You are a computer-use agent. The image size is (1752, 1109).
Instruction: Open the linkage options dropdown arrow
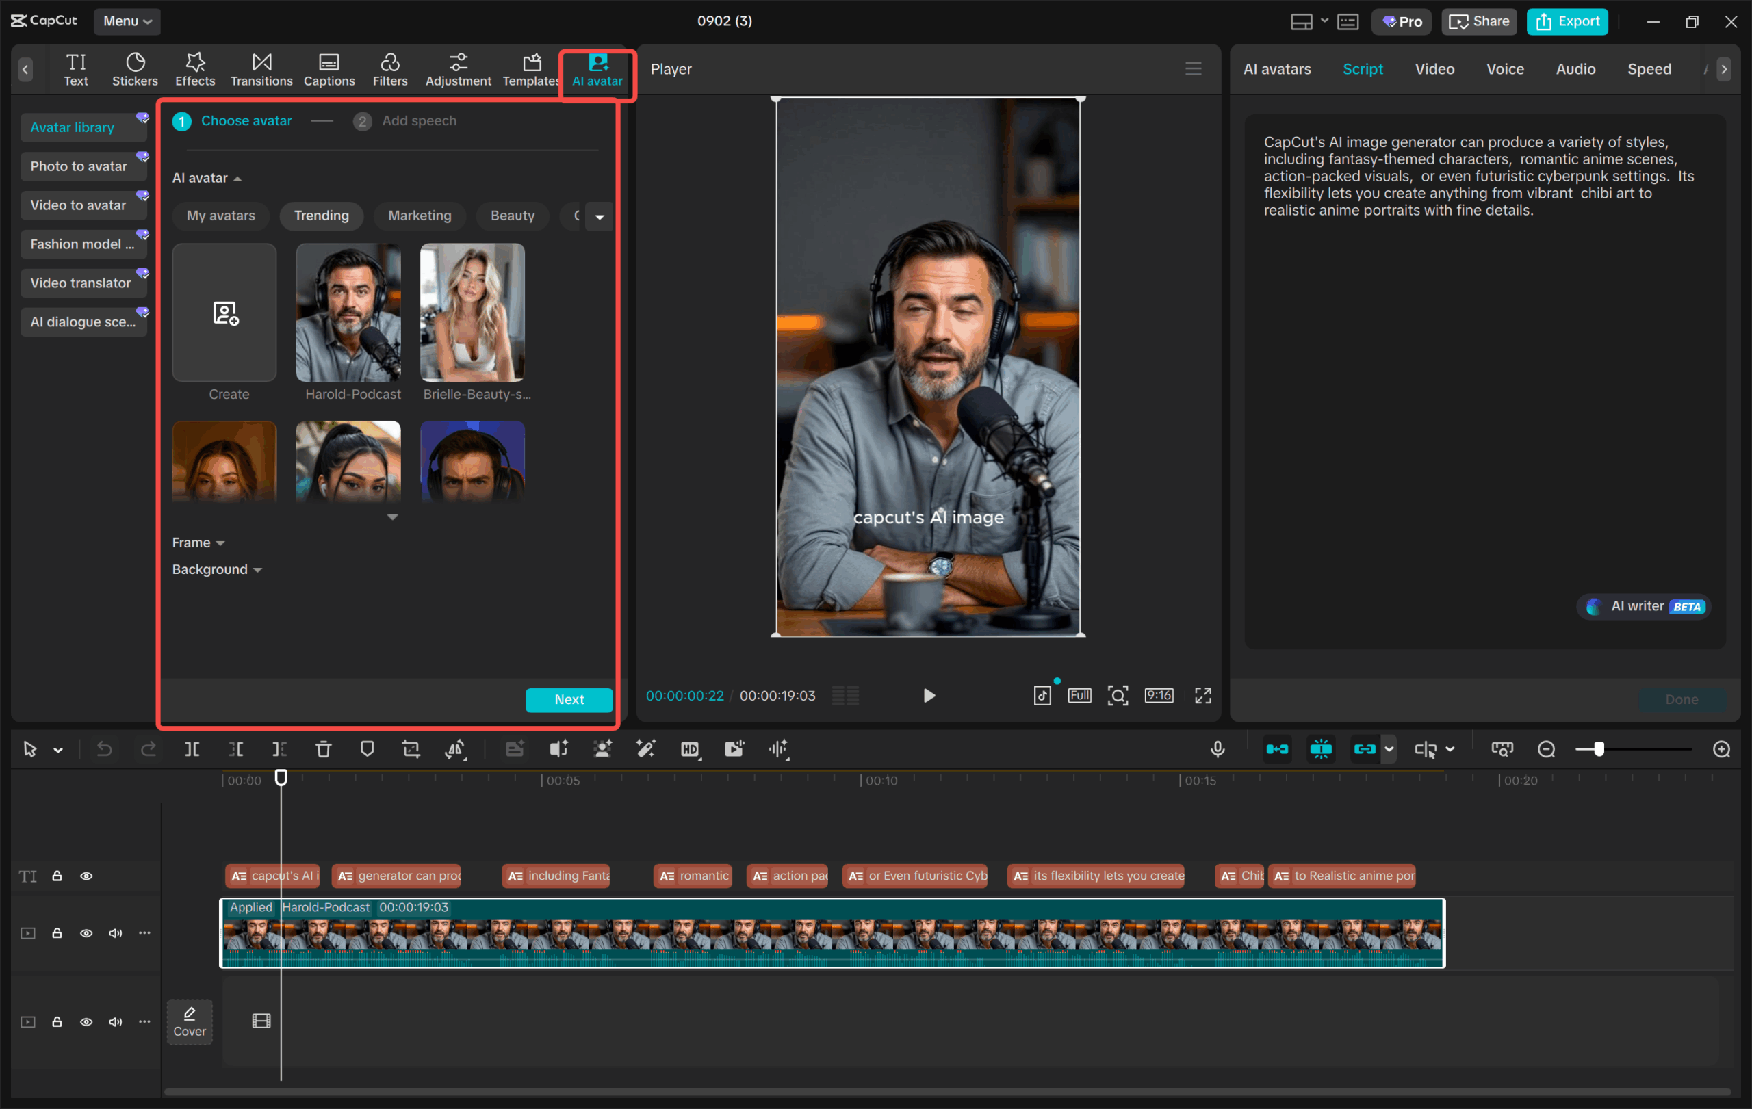click(x=1388, y=749)
